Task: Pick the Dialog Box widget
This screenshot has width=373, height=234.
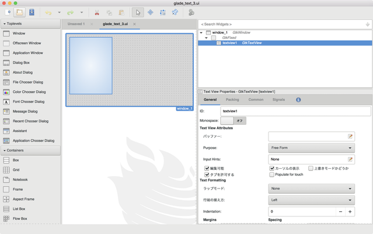Action: (30, 63)
